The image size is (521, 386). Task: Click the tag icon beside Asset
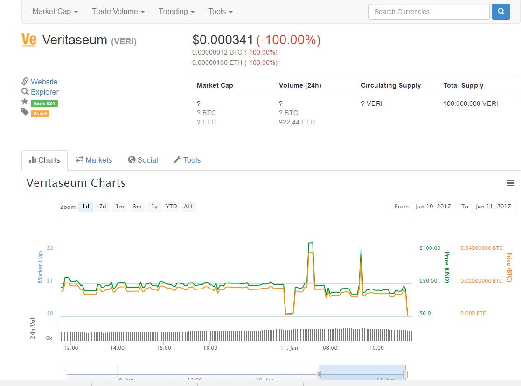[x=25, y=112]
